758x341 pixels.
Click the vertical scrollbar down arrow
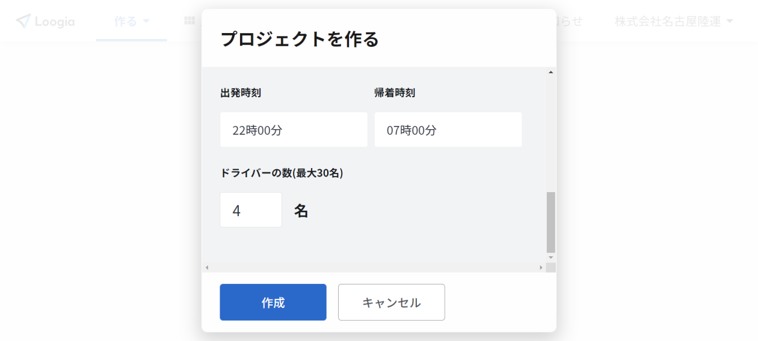[550, 257]
